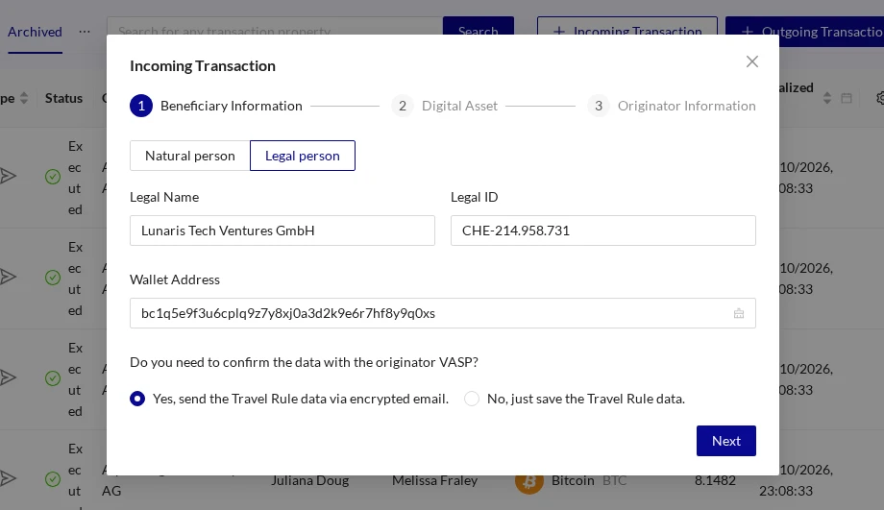This screenshot has width=884, height=510.
Task: Click the third row's Executed checkmark icon
Action: [53, 378]
